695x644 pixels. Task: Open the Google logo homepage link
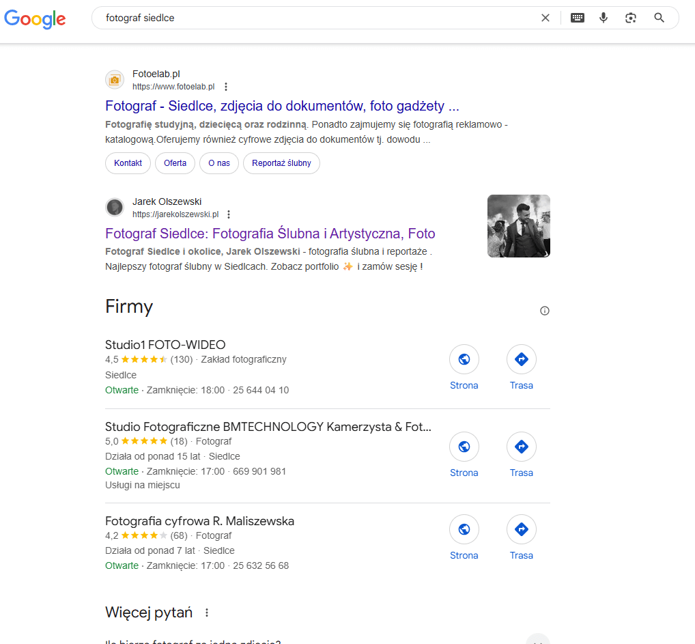pos(35,18)
